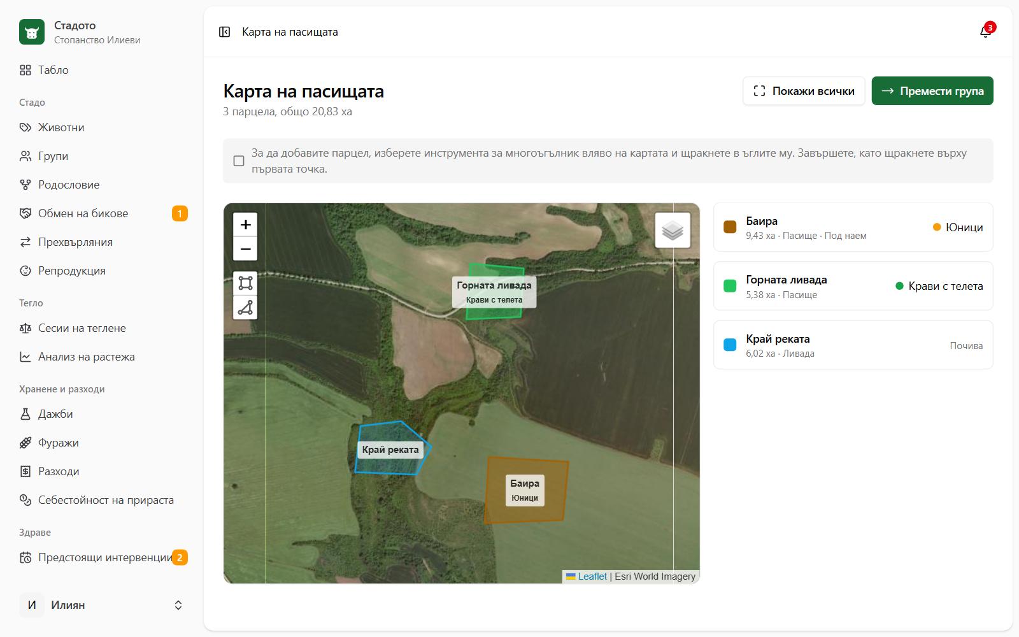Click the Стопанство Илиеви farm name
This screenshot has height=637, width=1019.
(x=97, y=40)
